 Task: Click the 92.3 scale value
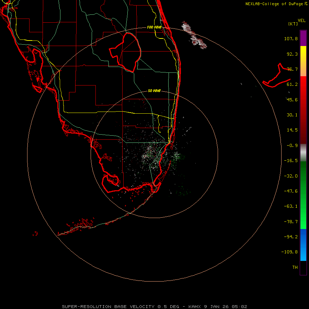[x=292, y=54]
